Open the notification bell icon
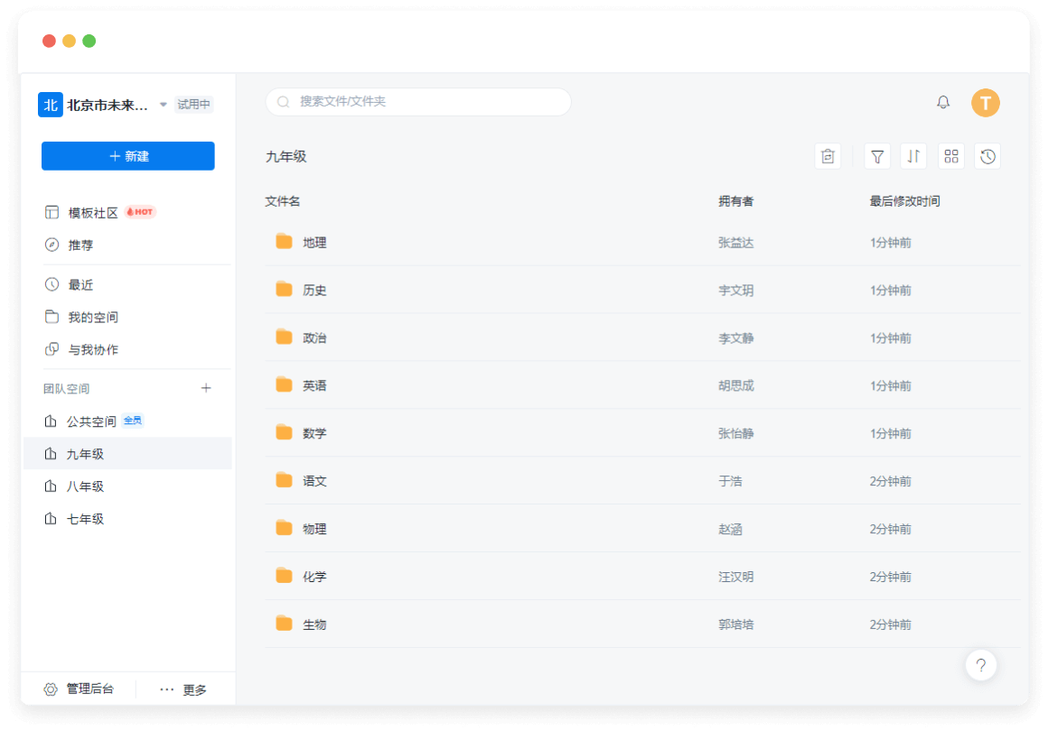This screenshot has width=1048, height=731. [943, 102]
